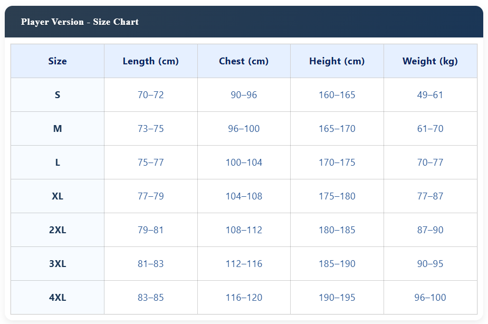Select the S size row label
The image size is (488, 324).
click(x=58, y=95)
